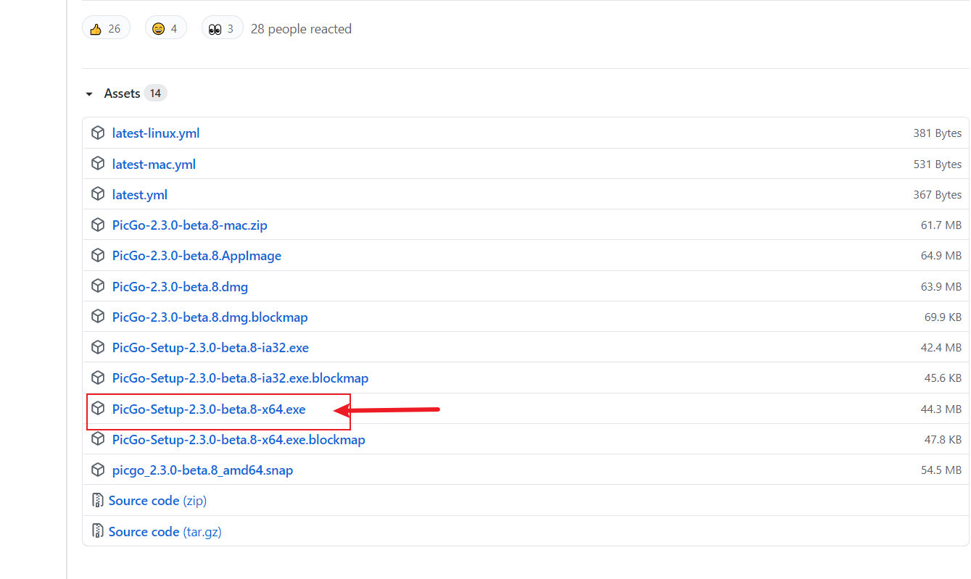
Task: Download PicGo-Setup-2.3.0-beta.8-x64.exe
Action: (209, 409)
